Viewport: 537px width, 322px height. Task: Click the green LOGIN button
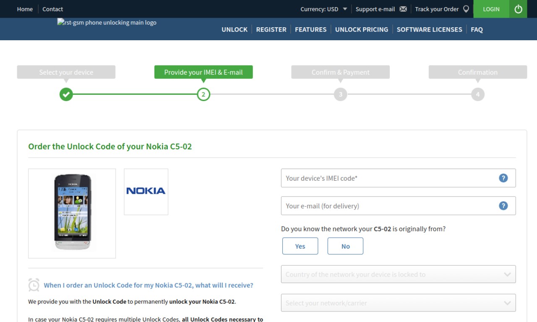pyautogui.click(x=491, y=9)
